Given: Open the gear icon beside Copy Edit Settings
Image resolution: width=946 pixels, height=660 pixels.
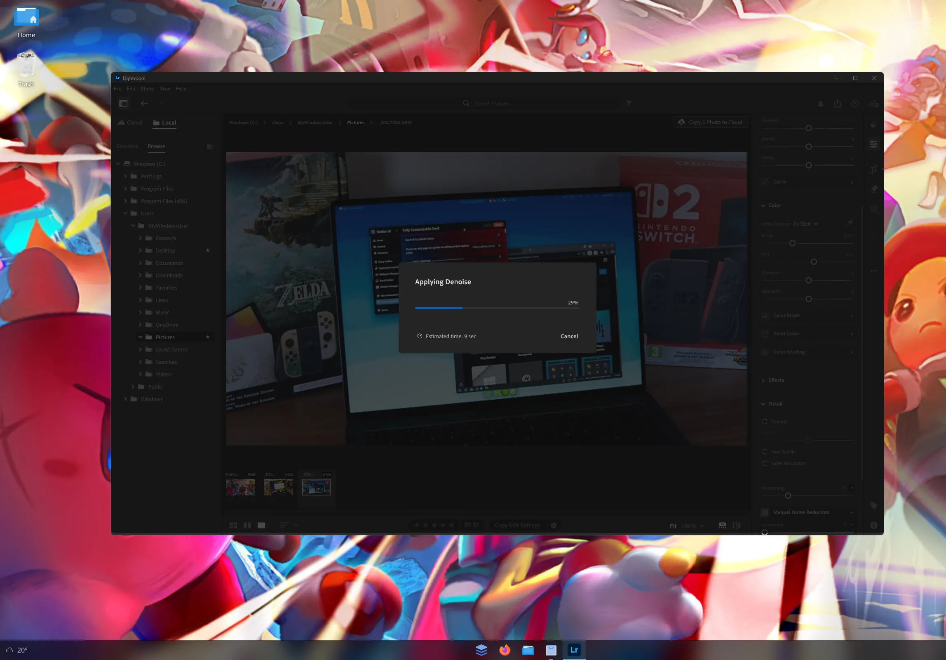Looking at the screenshot, I should (x=554, y=525).
